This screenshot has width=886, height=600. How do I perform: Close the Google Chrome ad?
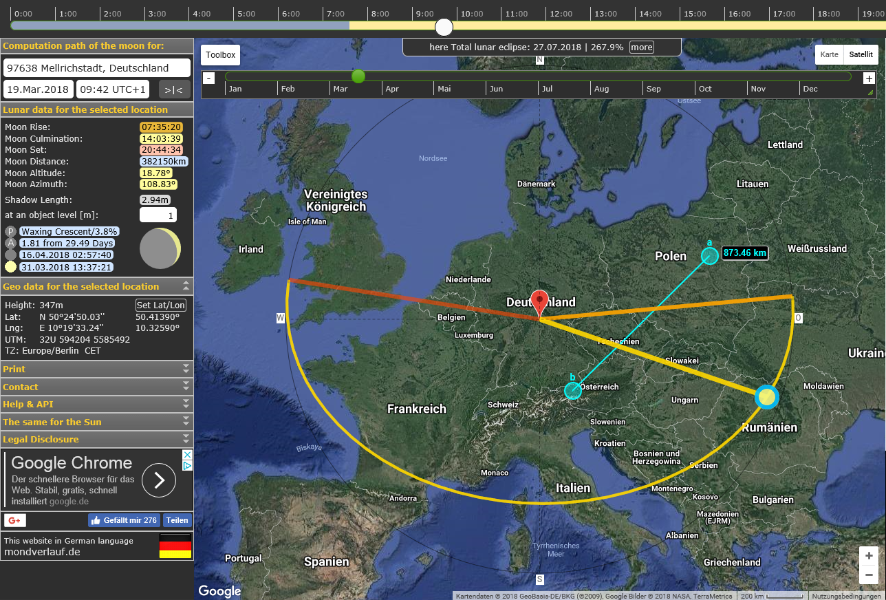tap(186, 455)
